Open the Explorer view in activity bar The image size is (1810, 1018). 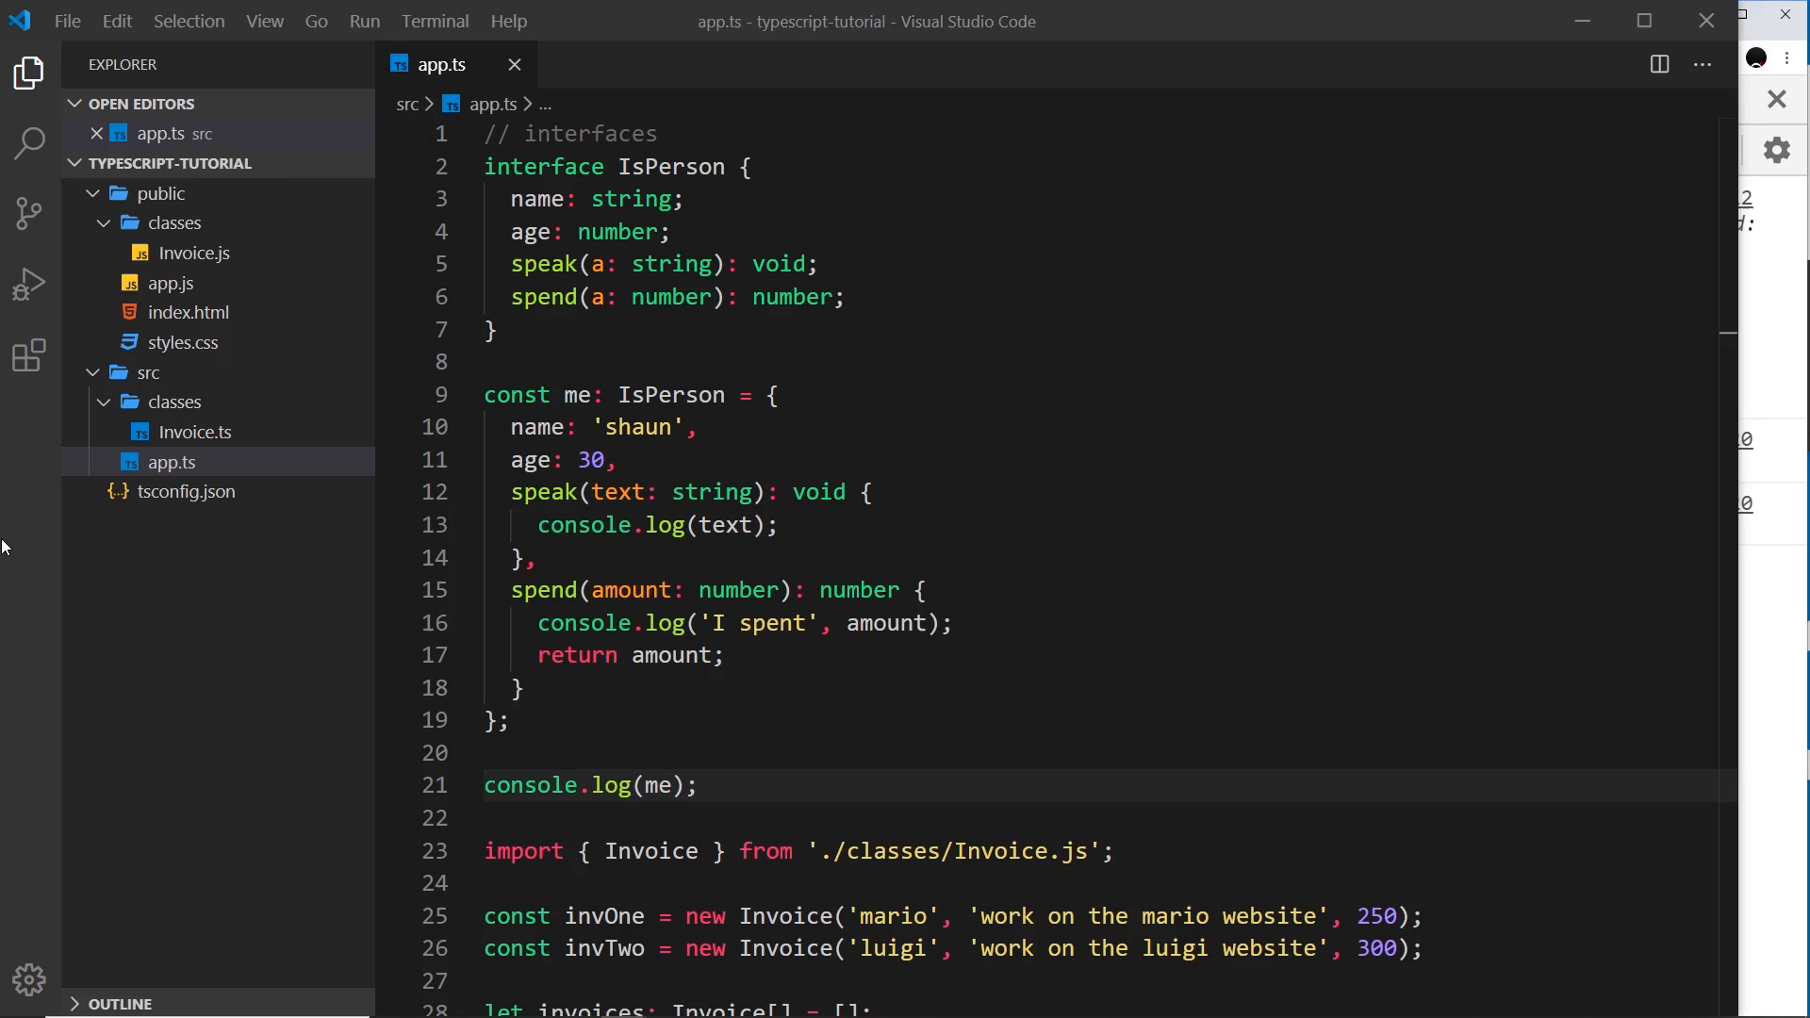point(29,74)
